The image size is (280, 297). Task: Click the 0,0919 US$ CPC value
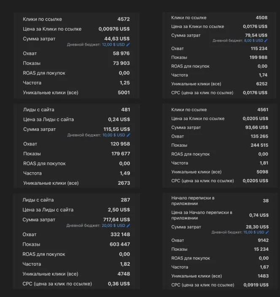coord(256,285)
